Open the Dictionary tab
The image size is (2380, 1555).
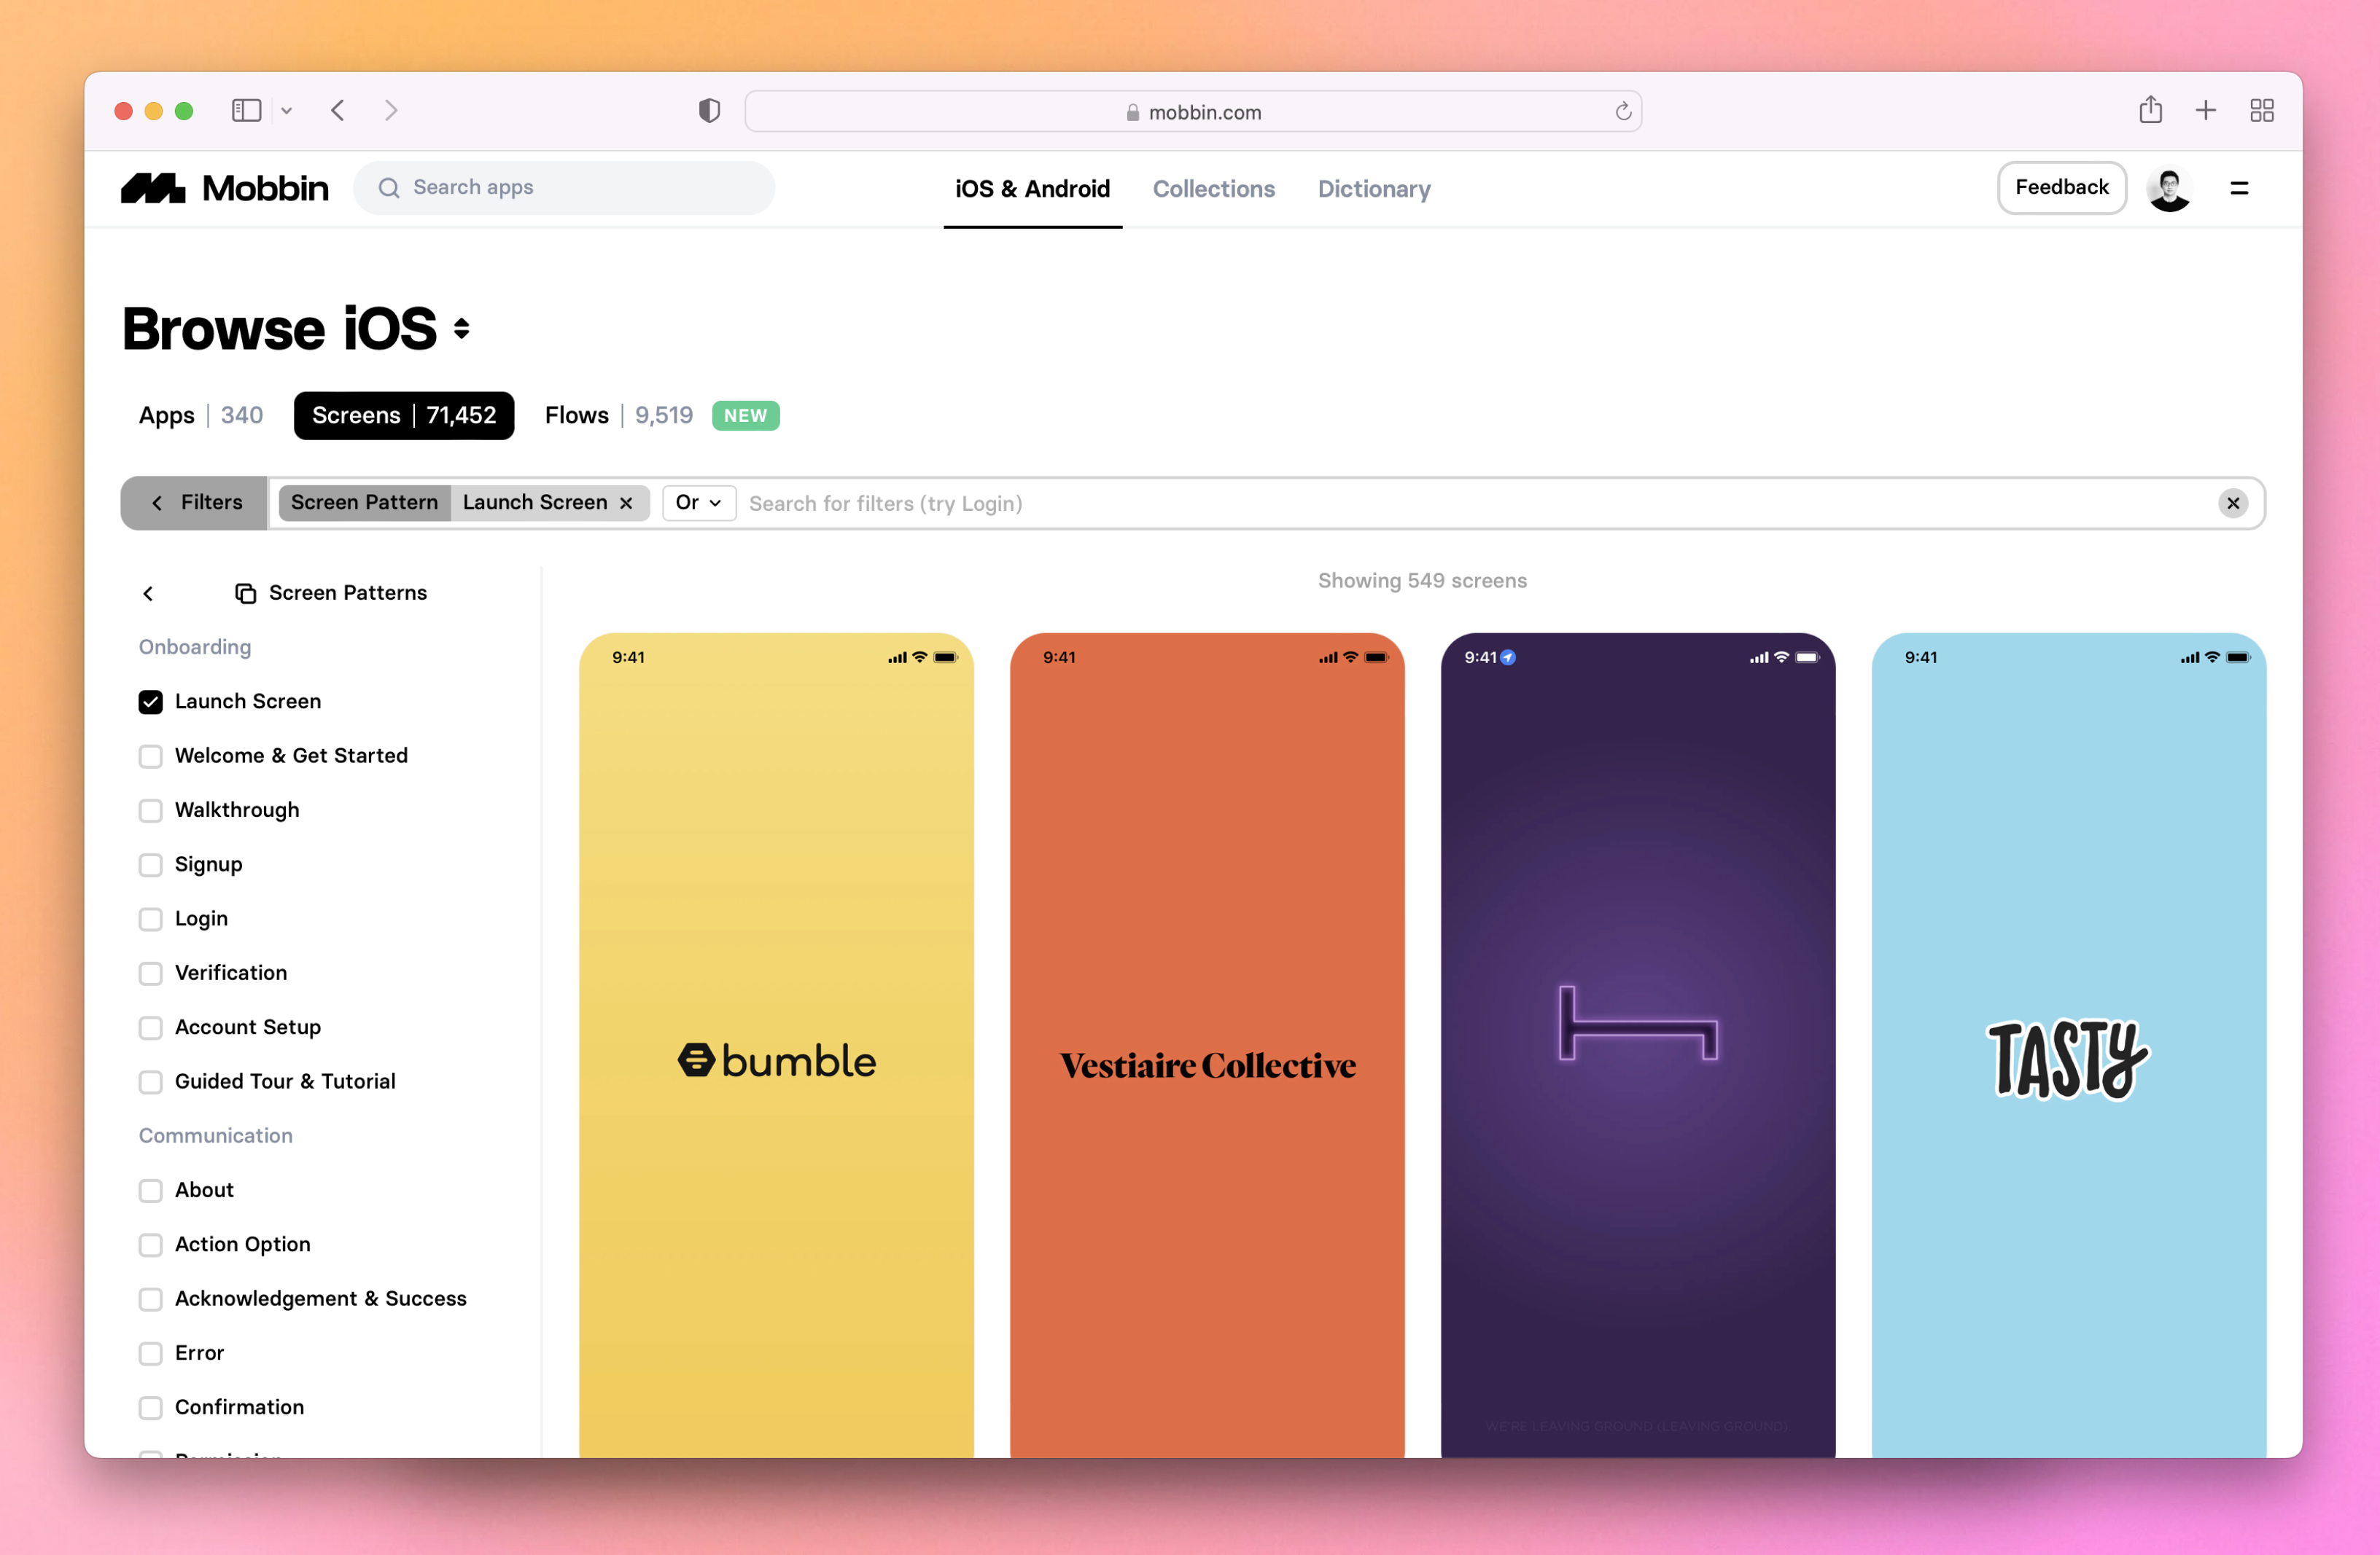(x=1373, y=189)
